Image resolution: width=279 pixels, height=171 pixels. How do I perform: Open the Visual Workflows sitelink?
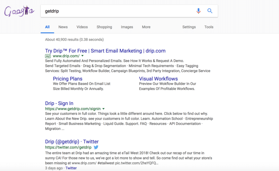(158, 79)
